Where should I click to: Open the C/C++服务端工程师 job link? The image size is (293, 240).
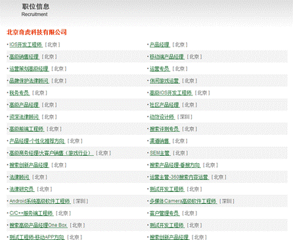pyautogui.click(x=32, y=213)
